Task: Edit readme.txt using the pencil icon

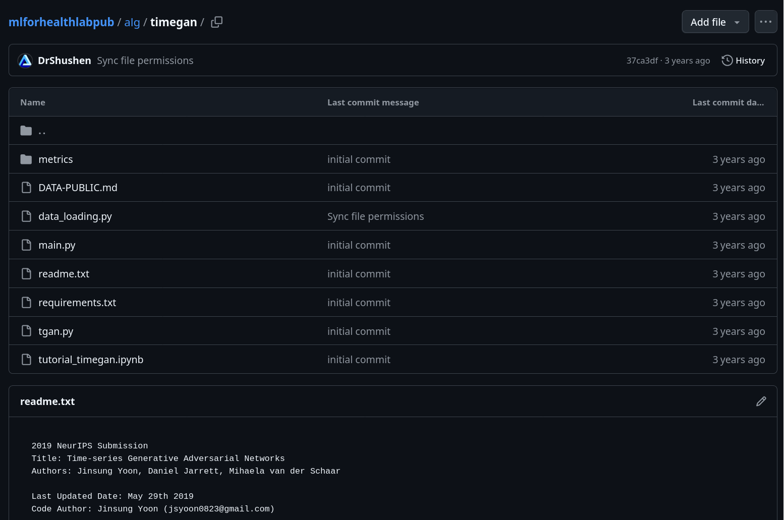Action: tap(761, 401)
